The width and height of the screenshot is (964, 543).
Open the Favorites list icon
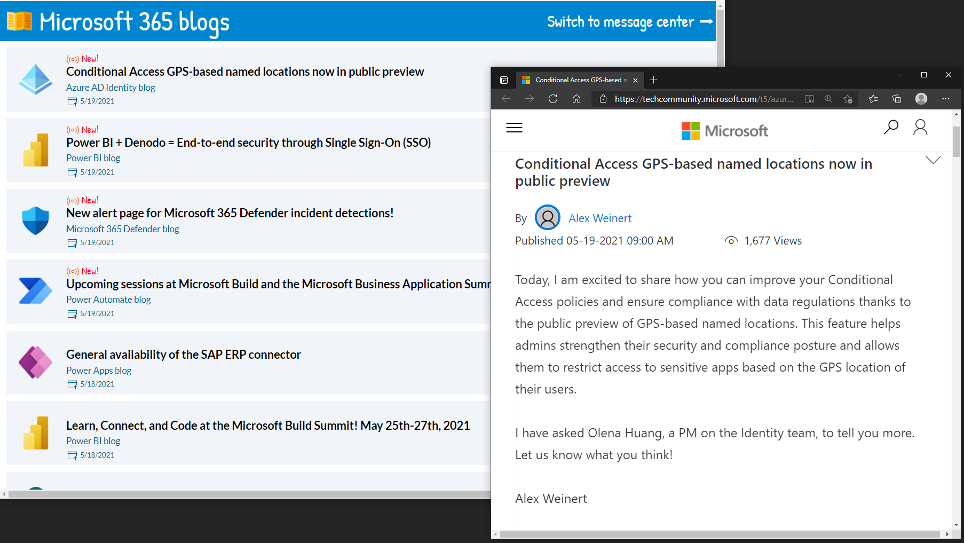point(873,99)
